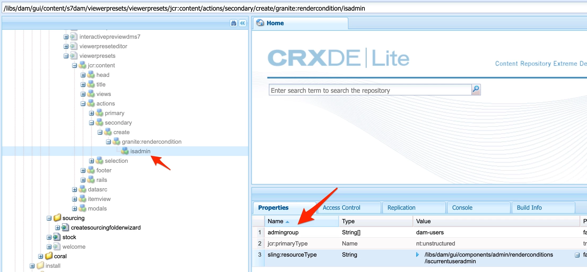Open the Console tab

tap(479, 208)
